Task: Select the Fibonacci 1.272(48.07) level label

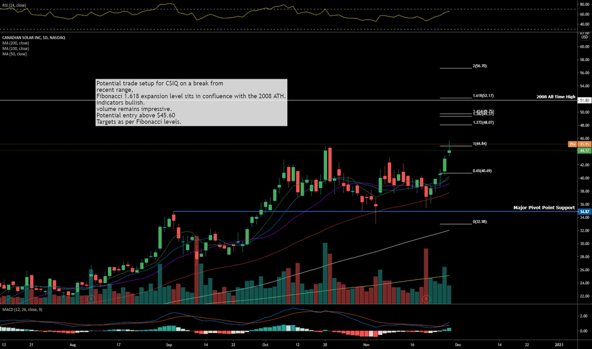Action: point(483,122)
